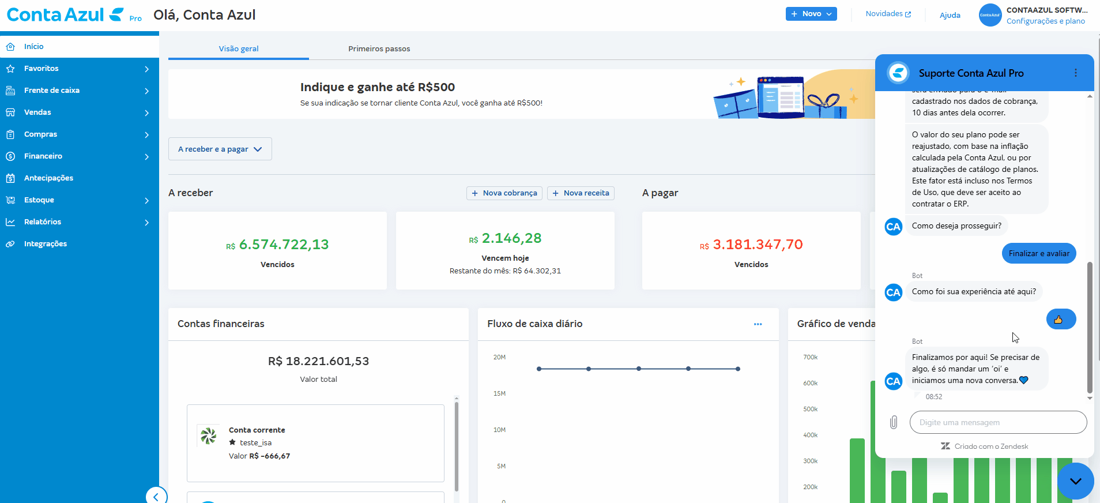Open the A receber e a pagar dropdown
Screen dimensions: 1100x503
point(220,149)
